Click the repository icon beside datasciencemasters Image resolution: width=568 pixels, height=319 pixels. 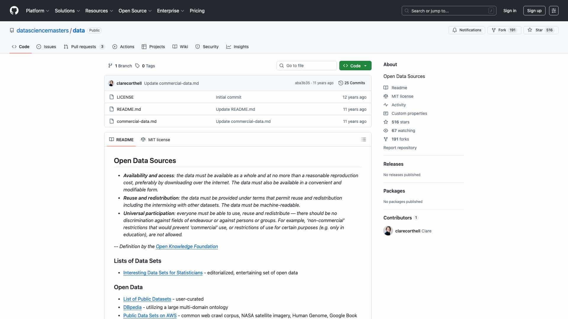pos(12,30)
